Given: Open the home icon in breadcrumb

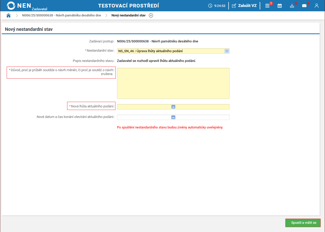Looking at the screenshot, I should (8, 15).
